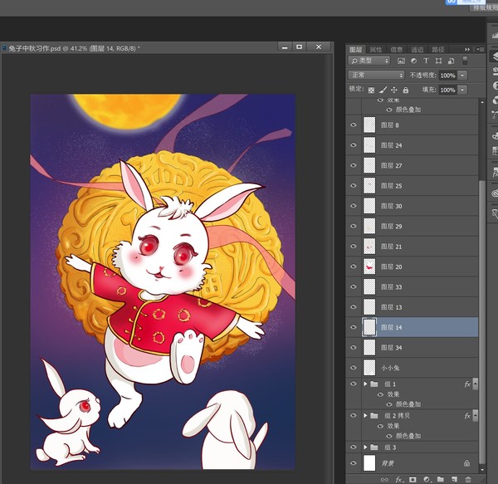Add a layer mask
498x484 pixels.
point(413,479)
